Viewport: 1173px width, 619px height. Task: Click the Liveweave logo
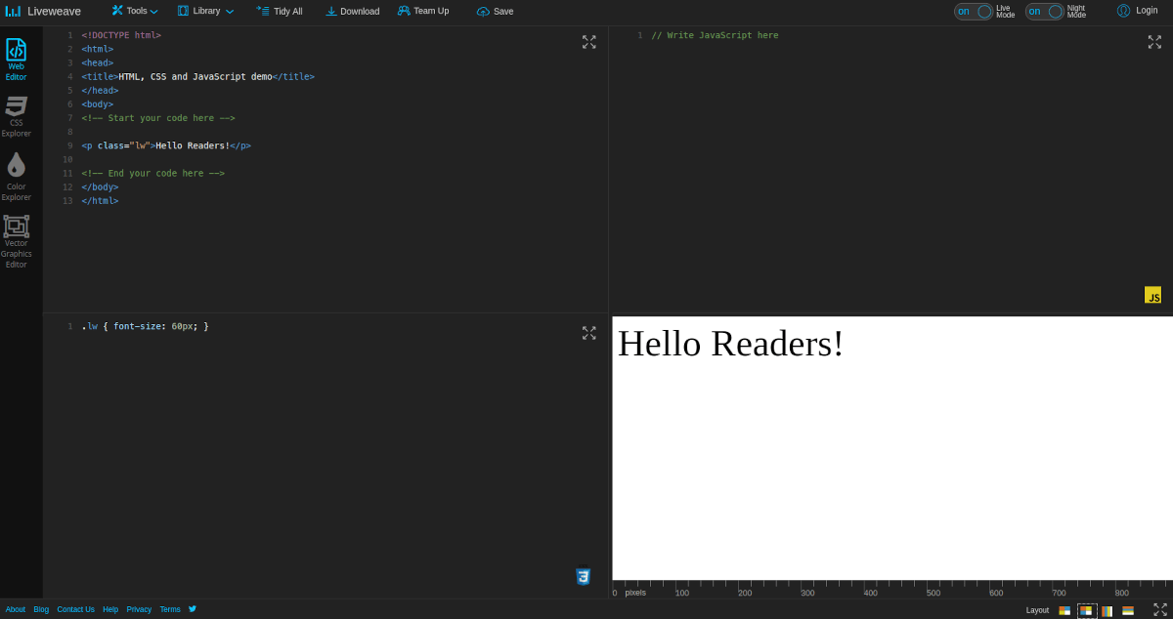[x=43, y=12]
